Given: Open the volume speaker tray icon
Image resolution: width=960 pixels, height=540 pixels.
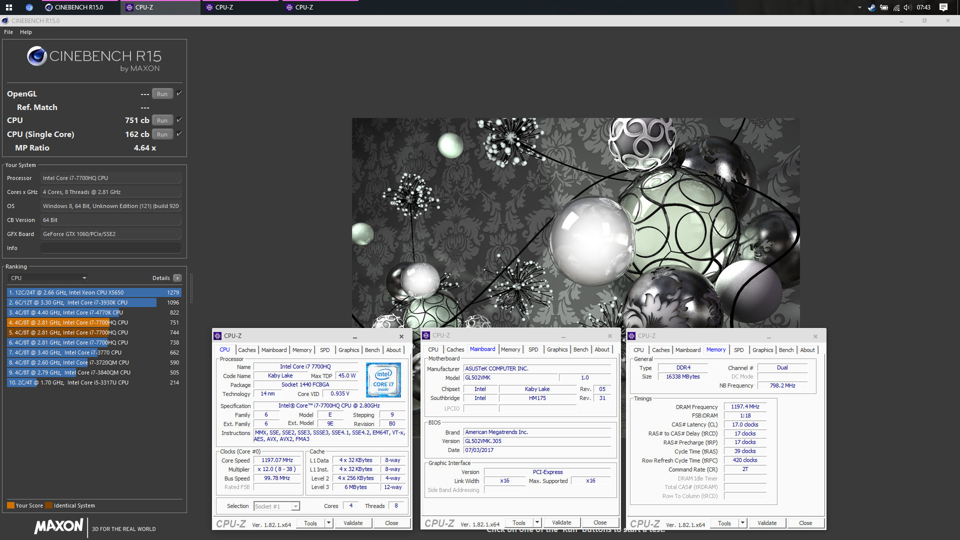Looking at the screenshot, I should point(907,7).
